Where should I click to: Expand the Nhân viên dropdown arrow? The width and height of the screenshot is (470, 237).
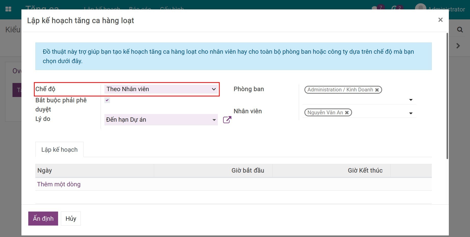(x=411, y=113)
